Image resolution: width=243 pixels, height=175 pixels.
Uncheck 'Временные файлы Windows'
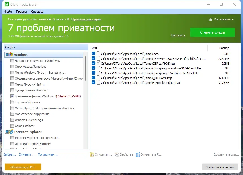pyautogui.click(x=12, y=96)
